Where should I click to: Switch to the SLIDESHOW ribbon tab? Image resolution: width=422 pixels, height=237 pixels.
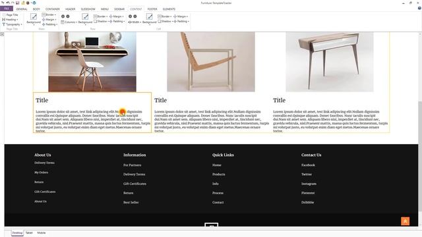pyautogui.click(x=88, y=9)
